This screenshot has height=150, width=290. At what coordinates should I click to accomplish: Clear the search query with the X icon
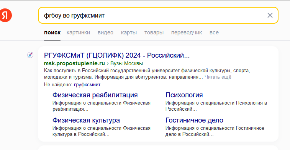pos(270,15)
